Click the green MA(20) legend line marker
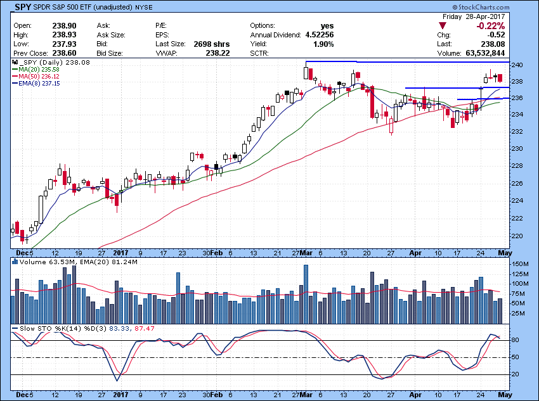The height and width of the screenshot is (401, 539). click(x=15, y=69)
